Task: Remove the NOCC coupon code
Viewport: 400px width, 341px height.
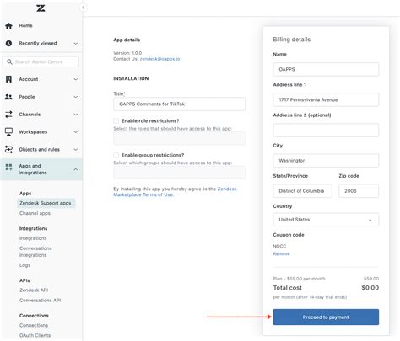Action: pyautogui.click(x=281, y=254)
